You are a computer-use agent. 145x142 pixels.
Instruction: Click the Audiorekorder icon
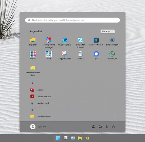(32, 103)
